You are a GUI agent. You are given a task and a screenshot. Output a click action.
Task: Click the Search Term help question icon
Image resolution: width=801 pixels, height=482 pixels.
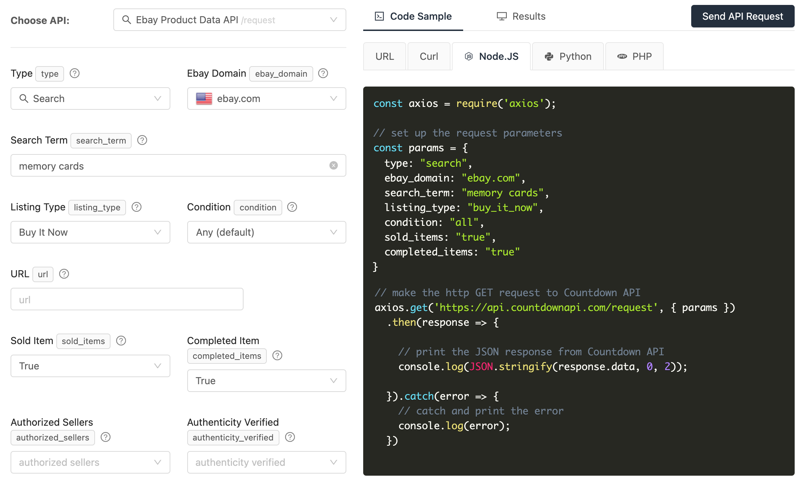142,140
